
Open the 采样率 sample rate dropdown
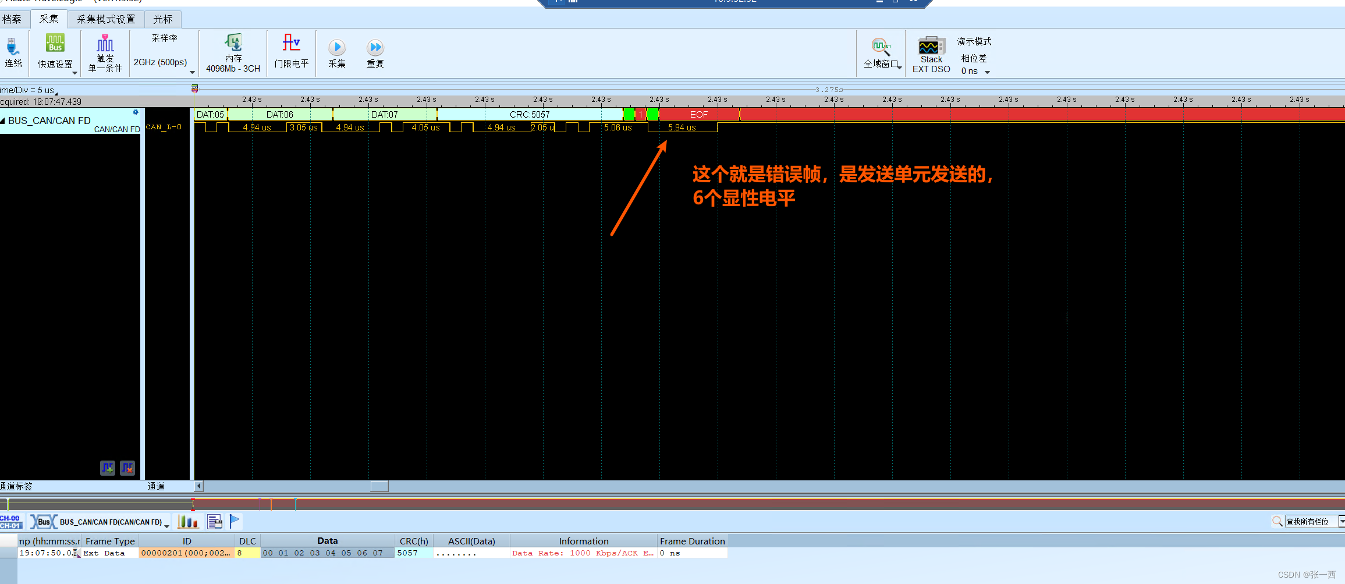pyautogui.click(x=192, y=72)
